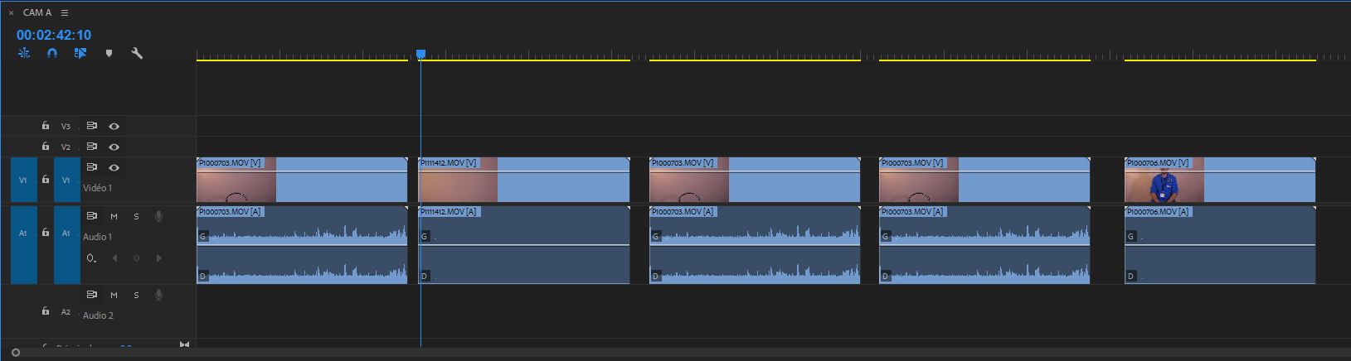Select first P1000703.MOV audio clip

point(302,245)
